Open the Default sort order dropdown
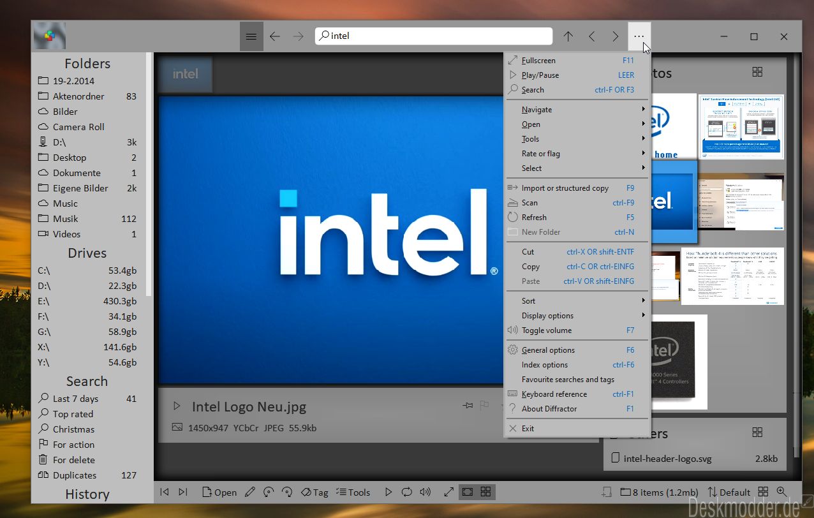Image resolution: width=814 pixels, height=518 pixels. [729, 492]
